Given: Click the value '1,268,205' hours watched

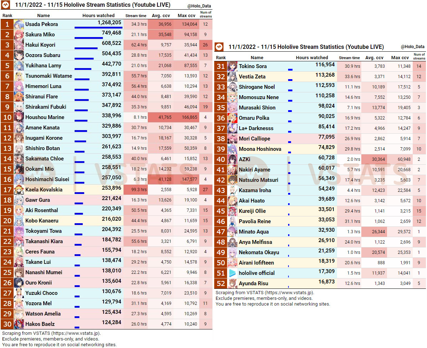Looking at the screenshot, I should (x=109, y=22).
